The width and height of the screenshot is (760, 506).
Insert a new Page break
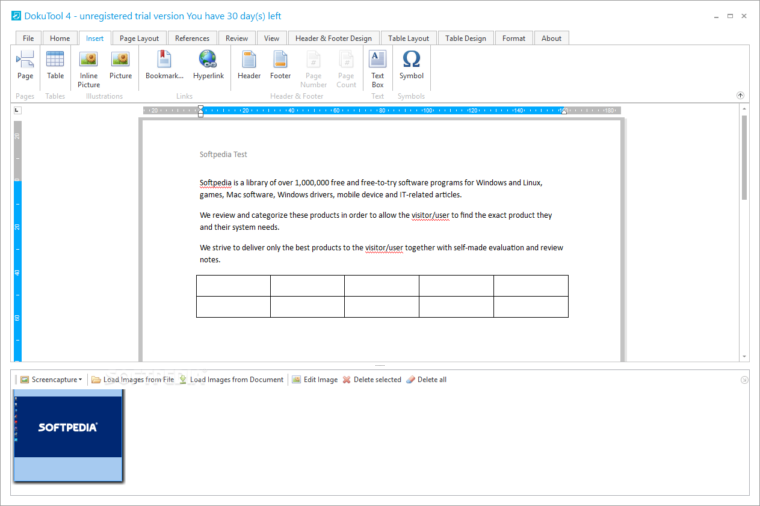pos(25,65)
